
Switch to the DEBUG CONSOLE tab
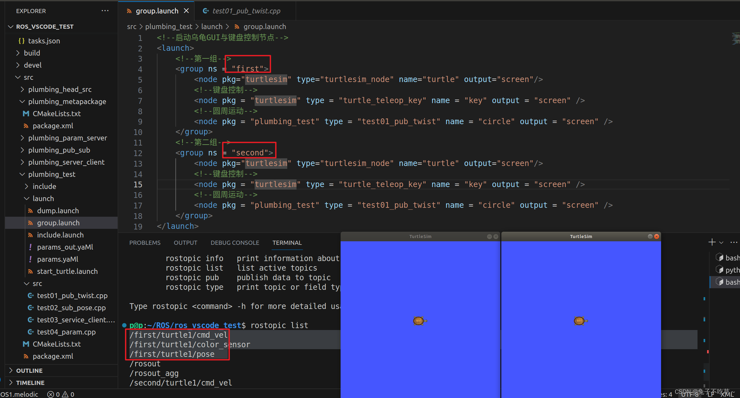click(x=235, y=243)
